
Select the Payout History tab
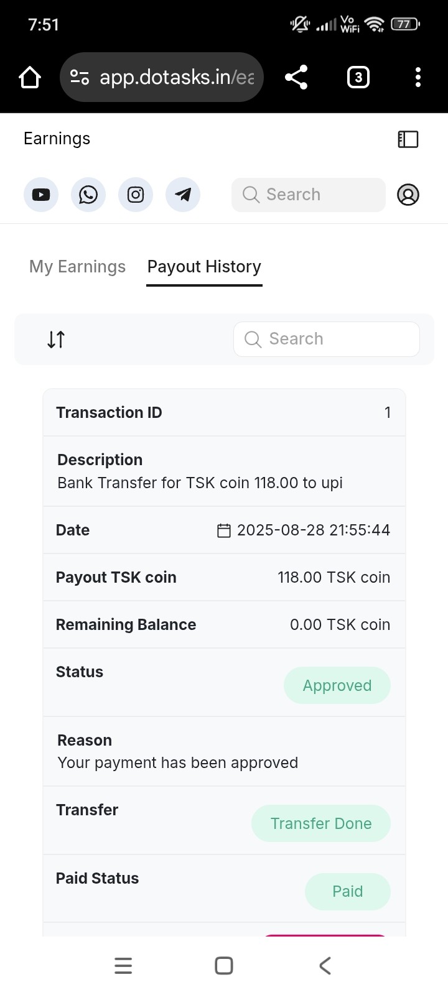(x=204, y=267)
